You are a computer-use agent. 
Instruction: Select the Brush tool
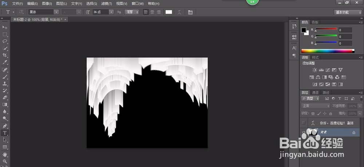5,76
